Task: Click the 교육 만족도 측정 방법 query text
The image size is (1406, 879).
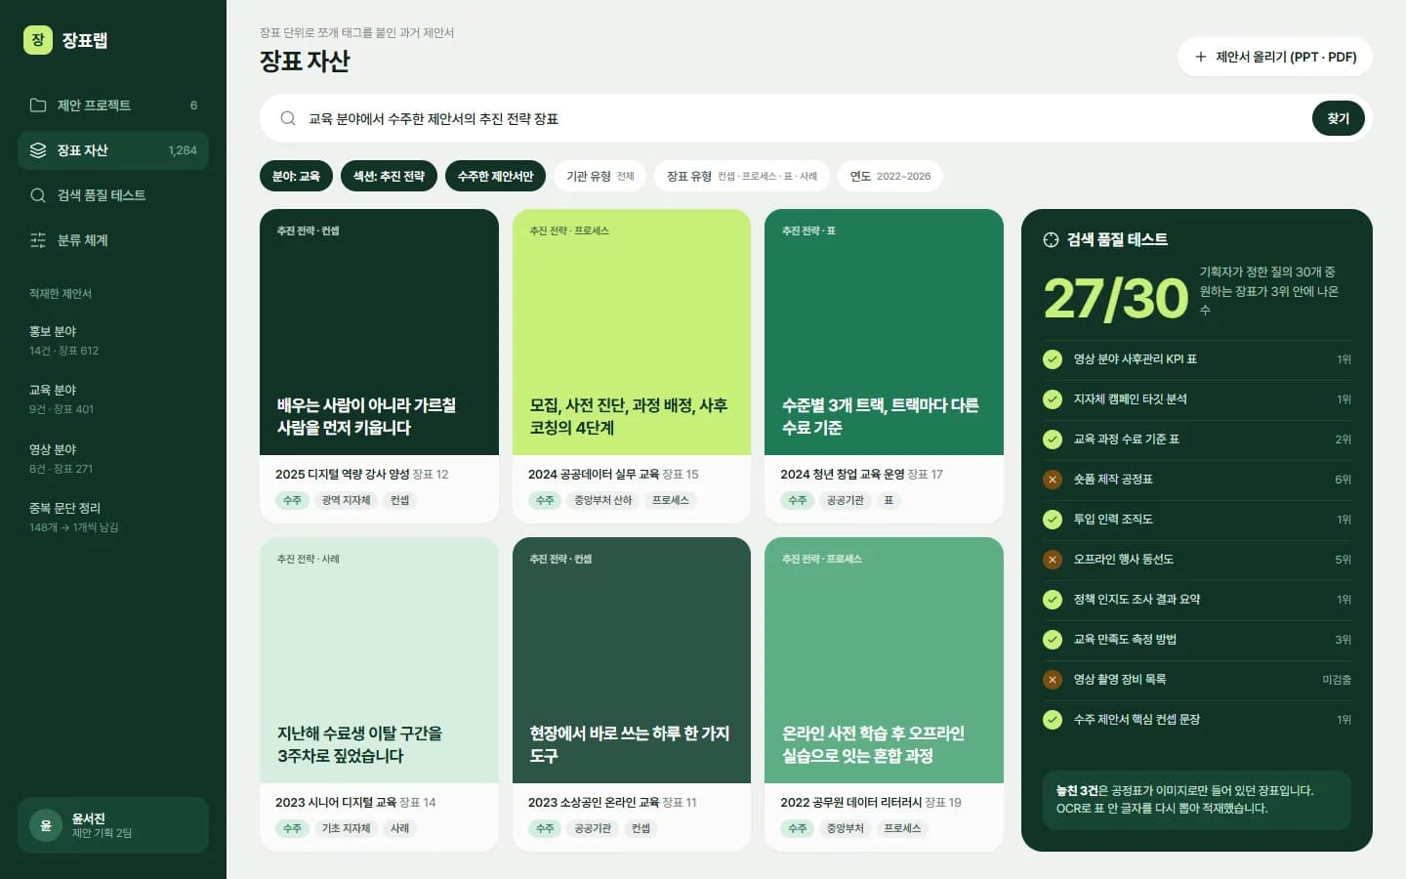Action: 1125,640
